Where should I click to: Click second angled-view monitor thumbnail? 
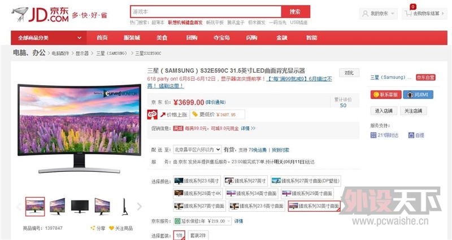point(57,206)
